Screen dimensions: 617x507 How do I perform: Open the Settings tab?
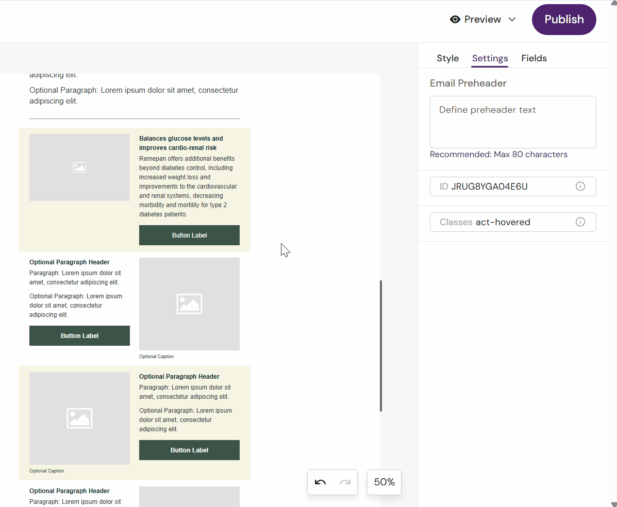point(489,58)
